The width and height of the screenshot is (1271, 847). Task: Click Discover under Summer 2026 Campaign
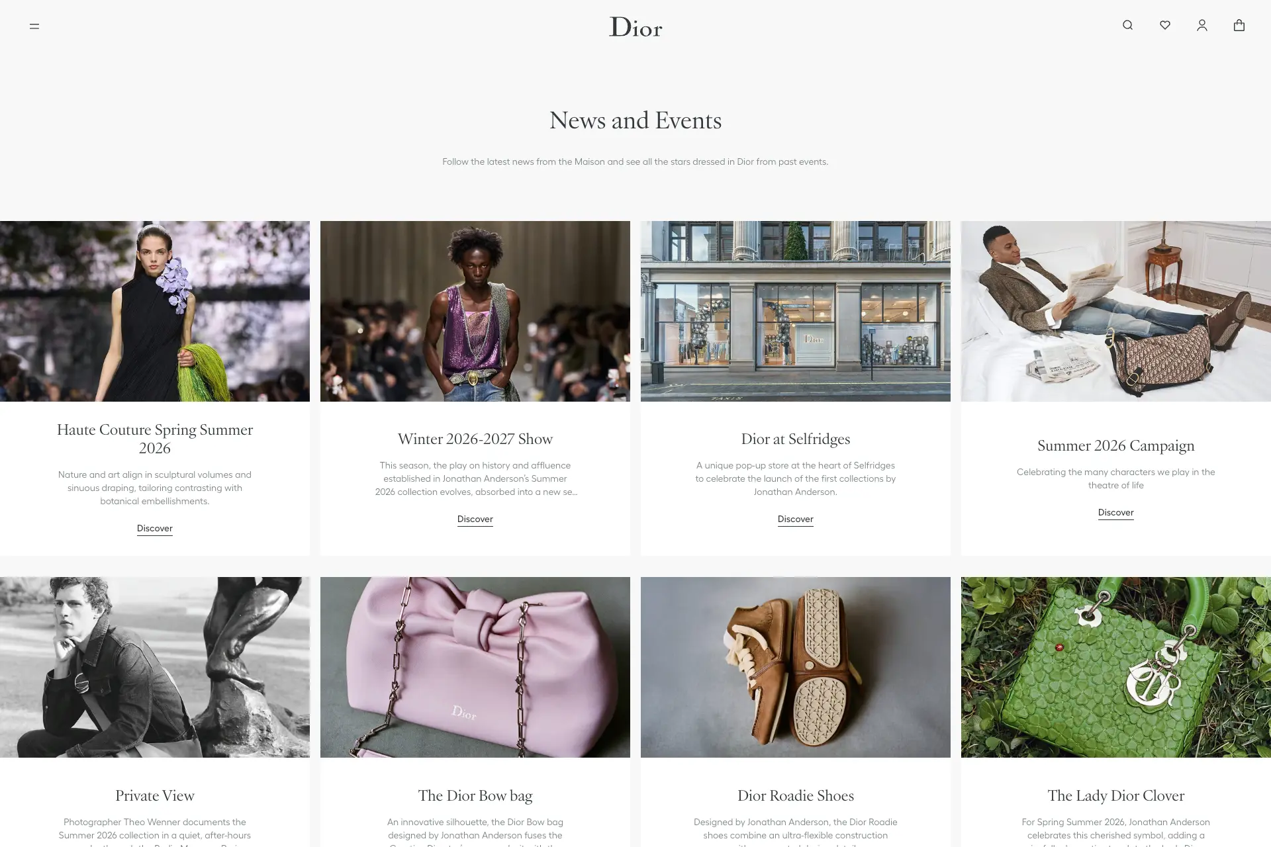pos(1116,512)
